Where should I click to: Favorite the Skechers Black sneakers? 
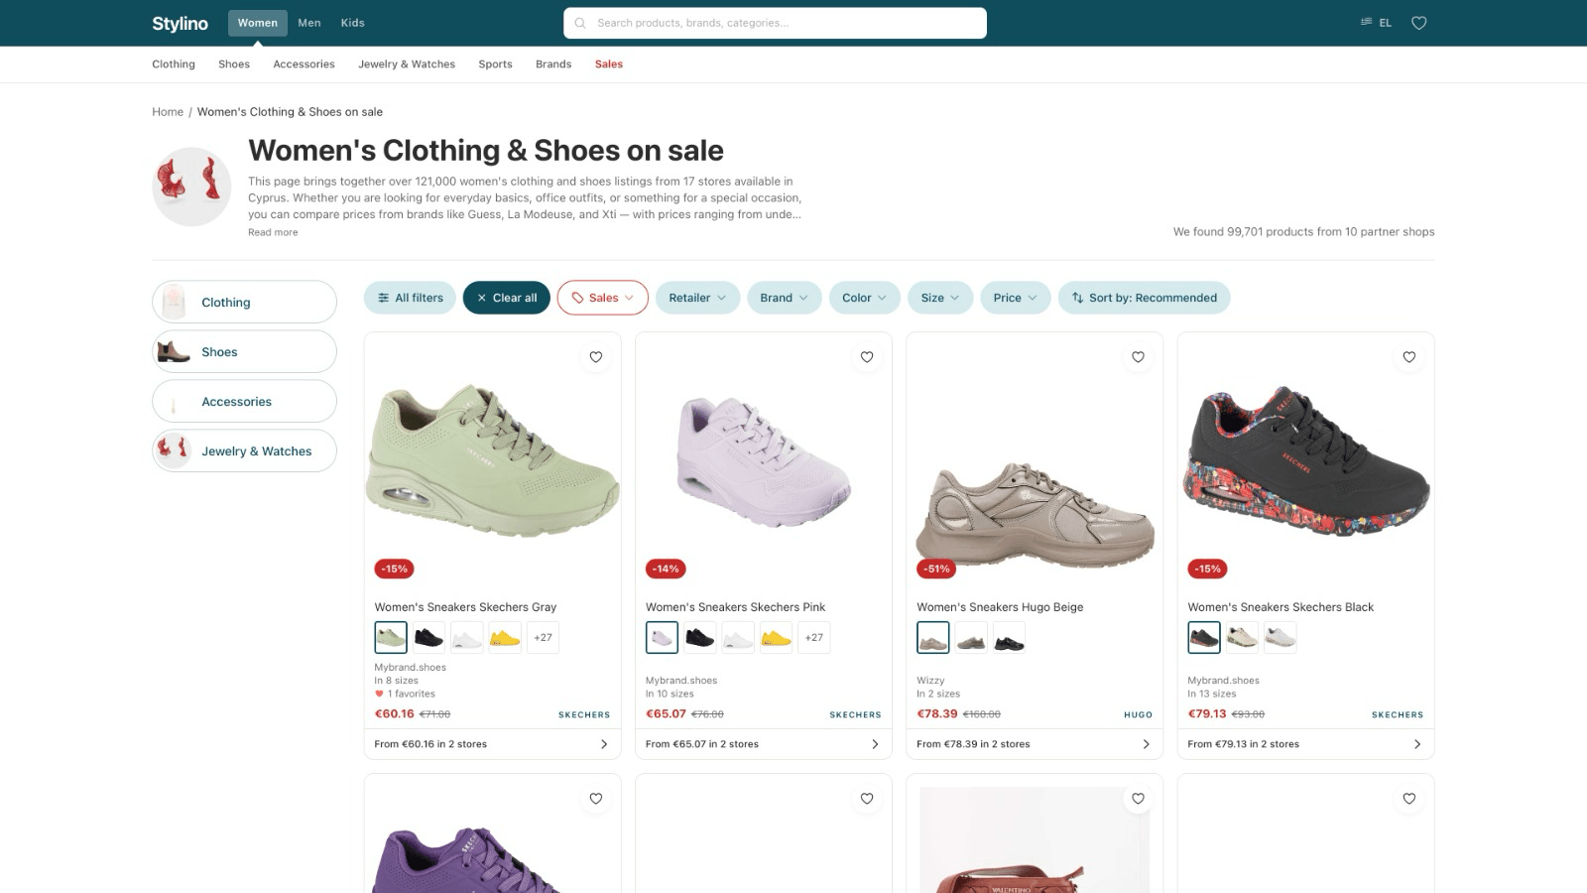(x=1409, y=357)
